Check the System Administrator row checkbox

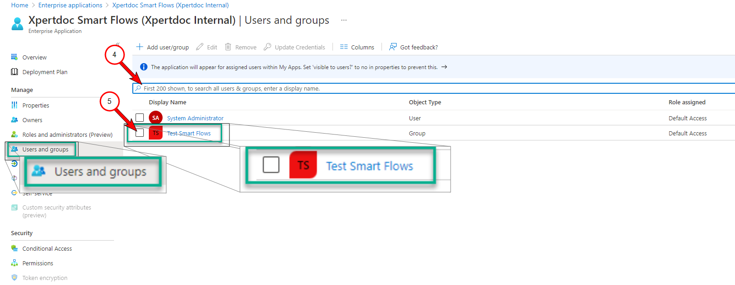pyautogui.click(x=140, y=118)
